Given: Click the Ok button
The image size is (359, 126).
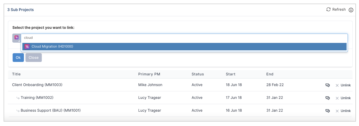Looking at the screenshot, I should coord(18,57).
